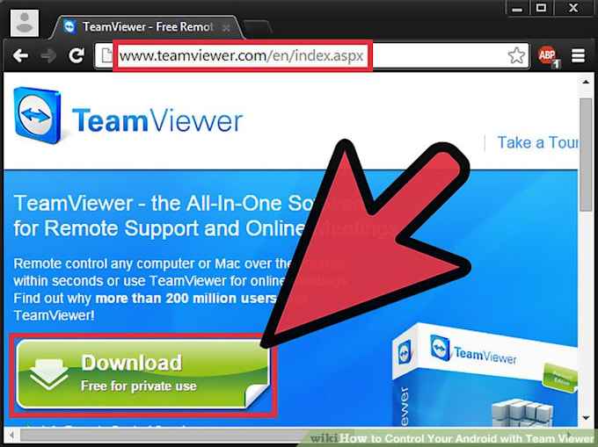Open the Take a Tour link
The image size is (598, 447).
point(537,143)
